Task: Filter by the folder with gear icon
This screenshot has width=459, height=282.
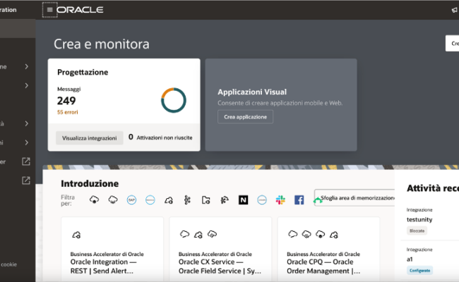Action: tap(205, 200)
